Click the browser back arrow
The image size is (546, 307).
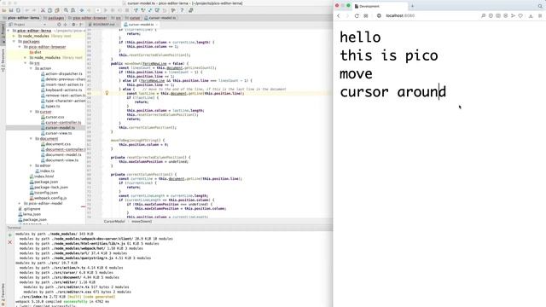pos(339,15)
